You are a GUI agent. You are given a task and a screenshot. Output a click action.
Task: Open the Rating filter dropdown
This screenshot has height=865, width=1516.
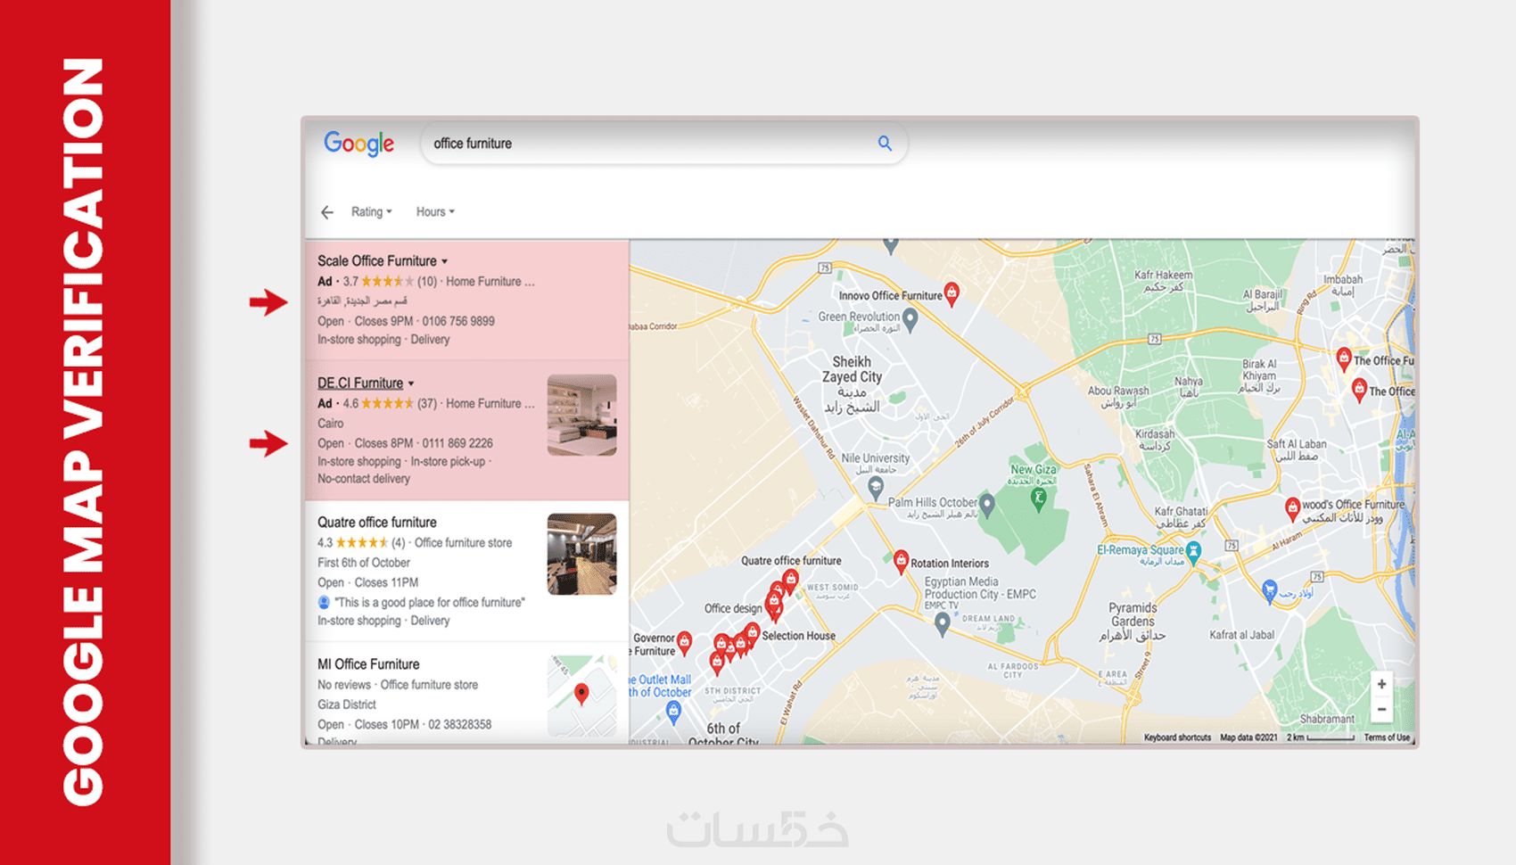(371, 212)
